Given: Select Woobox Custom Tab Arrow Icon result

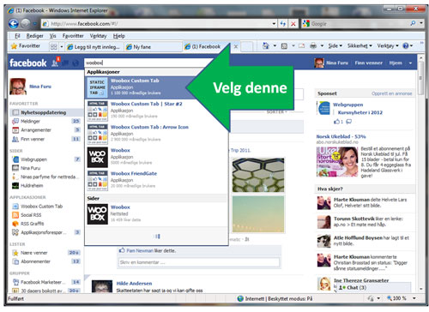Looking at the screenshot, I should 156,134.
